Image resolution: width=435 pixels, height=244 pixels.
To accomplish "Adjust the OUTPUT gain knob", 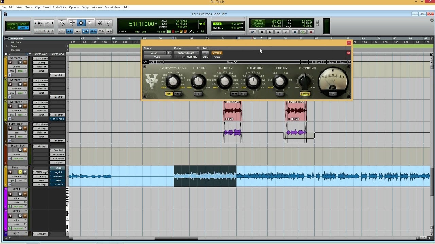I will [305, 81].
